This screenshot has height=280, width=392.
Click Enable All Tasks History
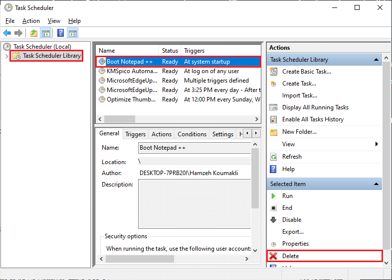313,119
